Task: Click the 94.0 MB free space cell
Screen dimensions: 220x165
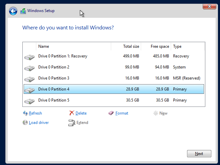Action: coord(162,67)
